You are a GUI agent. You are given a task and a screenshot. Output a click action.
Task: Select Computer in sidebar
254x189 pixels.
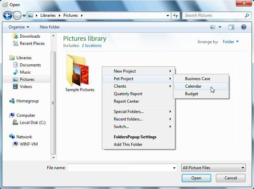point(26,115)
